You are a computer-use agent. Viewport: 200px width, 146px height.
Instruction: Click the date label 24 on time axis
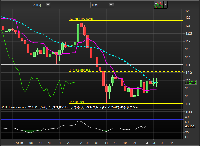[135, 143]
